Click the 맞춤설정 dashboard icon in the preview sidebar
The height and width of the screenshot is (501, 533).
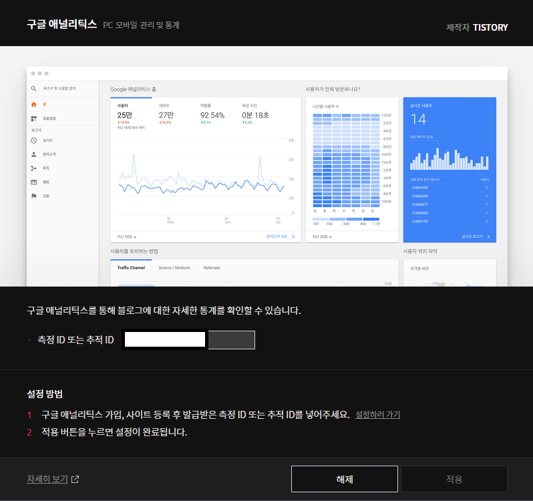click(33, 118)
